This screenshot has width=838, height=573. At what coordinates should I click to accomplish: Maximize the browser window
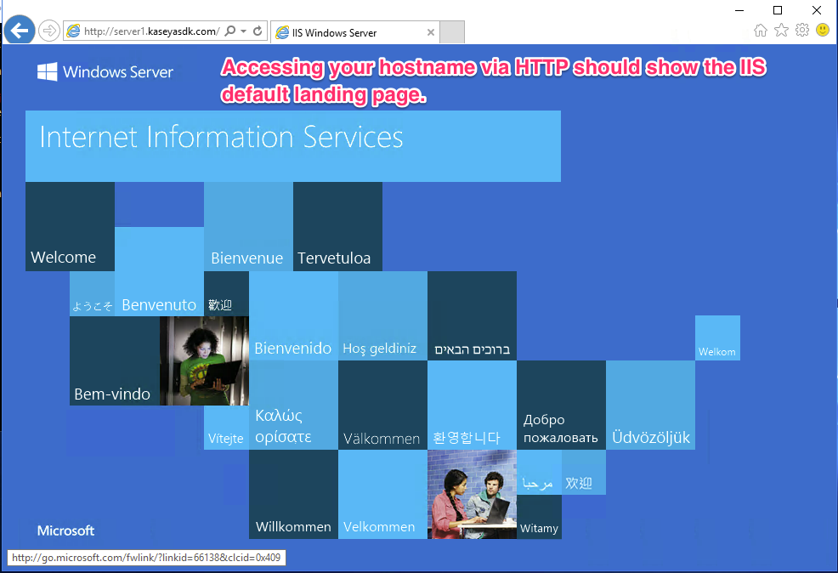click(778, 10)
